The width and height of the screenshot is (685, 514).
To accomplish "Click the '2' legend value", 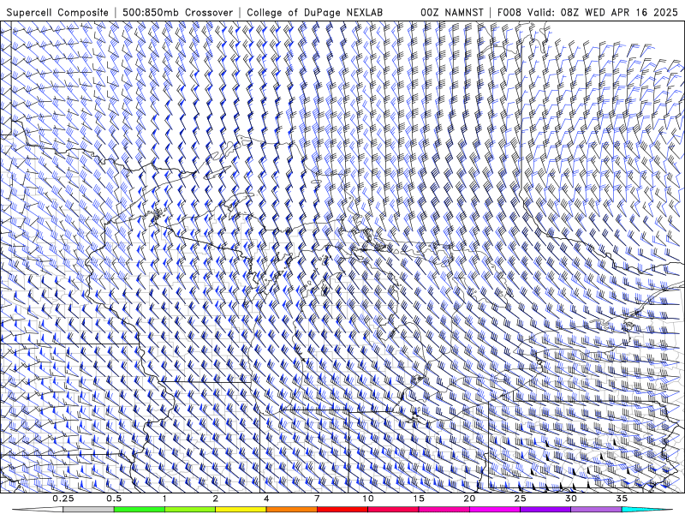I will [216, 499].
